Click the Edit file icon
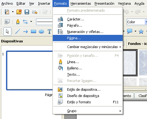This screenshot has width=147, height=119. [x=45, y=12]
